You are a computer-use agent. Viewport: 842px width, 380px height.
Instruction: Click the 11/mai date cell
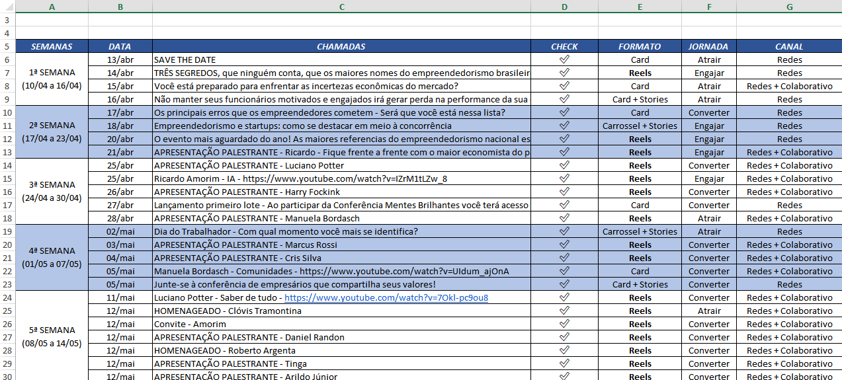120,297
